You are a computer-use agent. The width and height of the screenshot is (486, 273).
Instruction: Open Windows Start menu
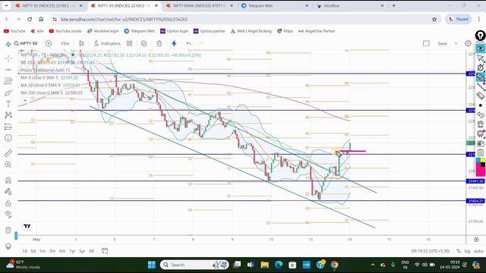(152, 265)
